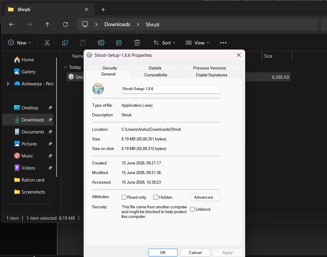Click the location text C:\Users\Aishu\Downloads\Shruti
The width and height of the screenshot is (327, 257).
click(x=151, y=129)
